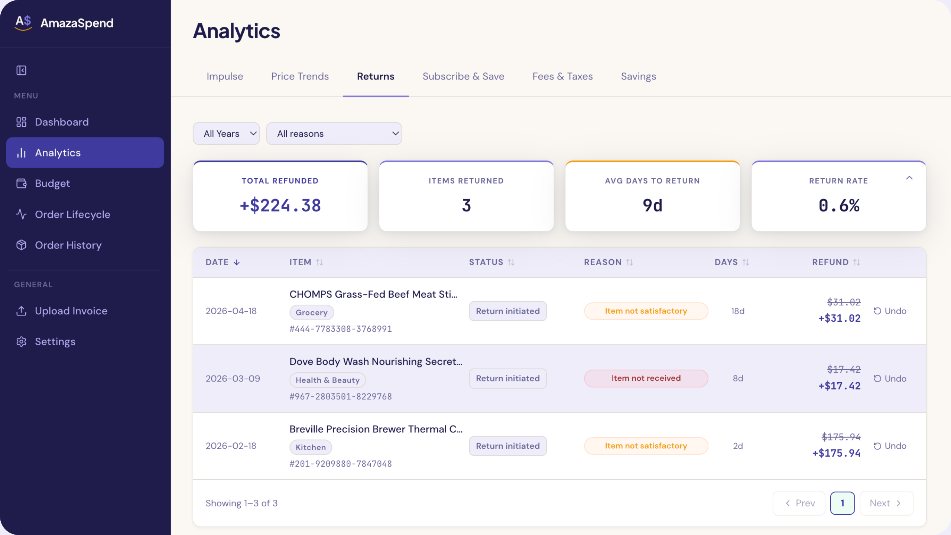
Task: Click the Upload Invoice icon
Action: click(21, 311)
